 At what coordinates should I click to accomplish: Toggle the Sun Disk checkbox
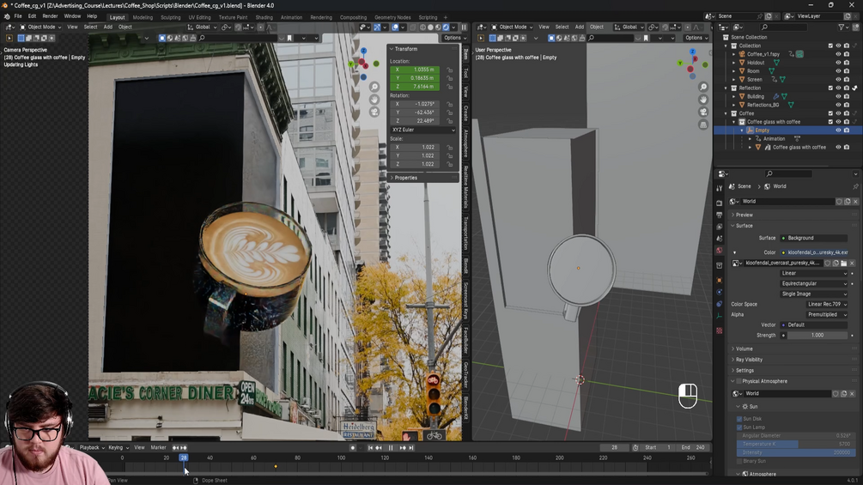(x=739, y=419)
